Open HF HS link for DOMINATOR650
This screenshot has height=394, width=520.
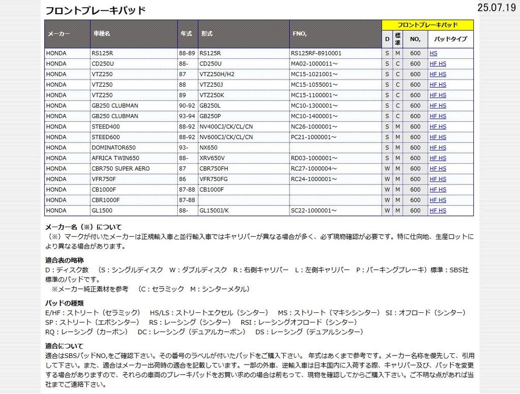(437, 148)
